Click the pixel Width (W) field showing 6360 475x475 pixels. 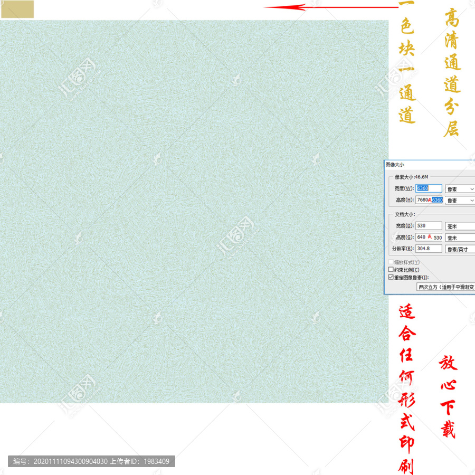[x=429, y=188]
